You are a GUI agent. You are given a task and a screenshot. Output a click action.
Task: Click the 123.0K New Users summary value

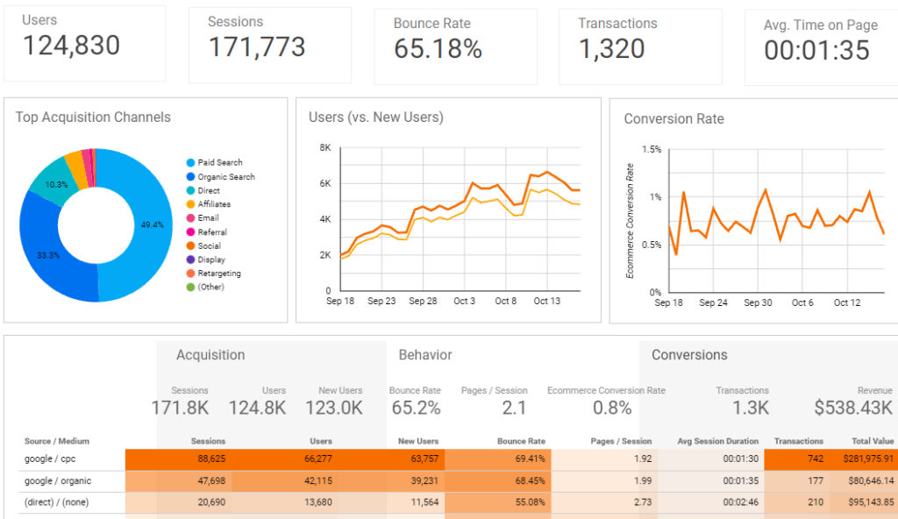pyautogui.click(x=334, y=409)
